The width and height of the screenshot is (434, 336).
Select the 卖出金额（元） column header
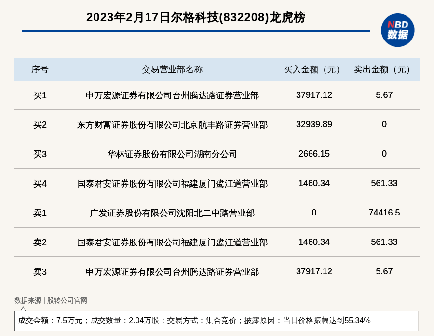click(384, 69)
